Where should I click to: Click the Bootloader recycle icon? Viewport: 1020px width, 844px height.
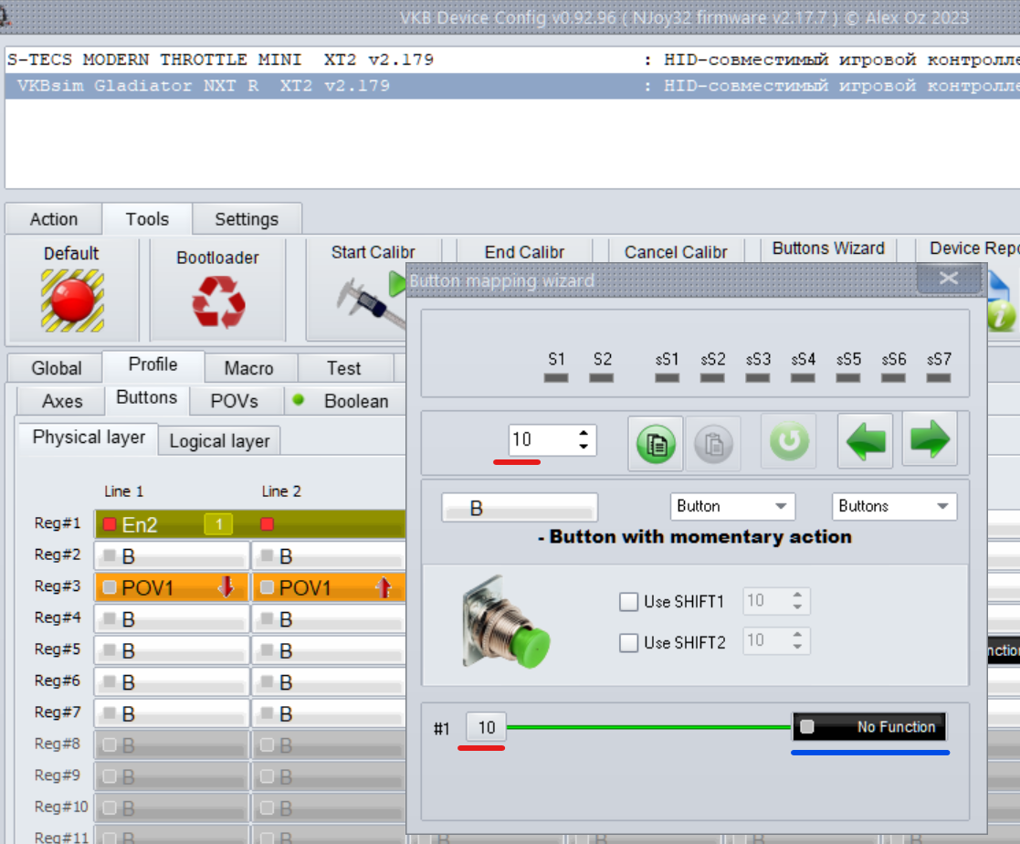coord(218,302)
